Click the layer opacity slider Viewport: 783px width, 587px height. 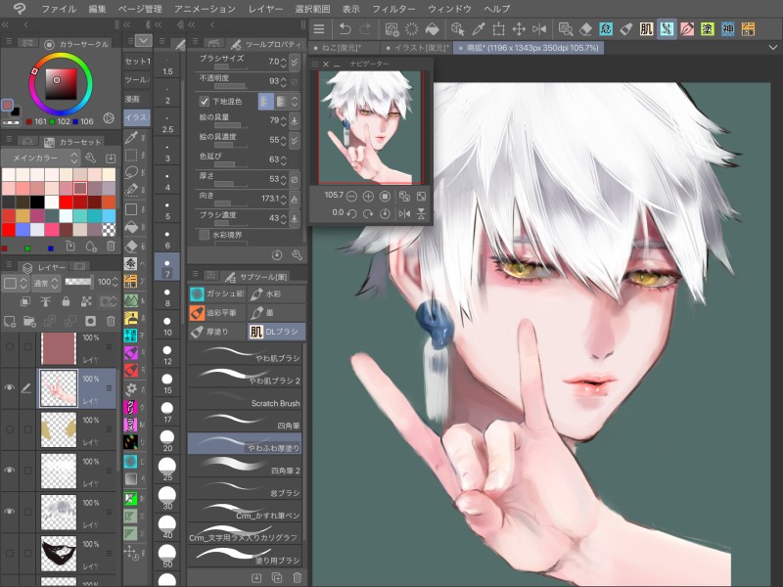point(79,282)
